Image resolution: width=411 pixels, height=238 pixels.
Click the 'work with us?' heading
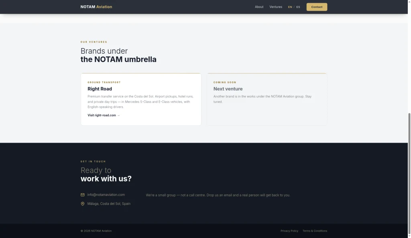pos(106,179)
